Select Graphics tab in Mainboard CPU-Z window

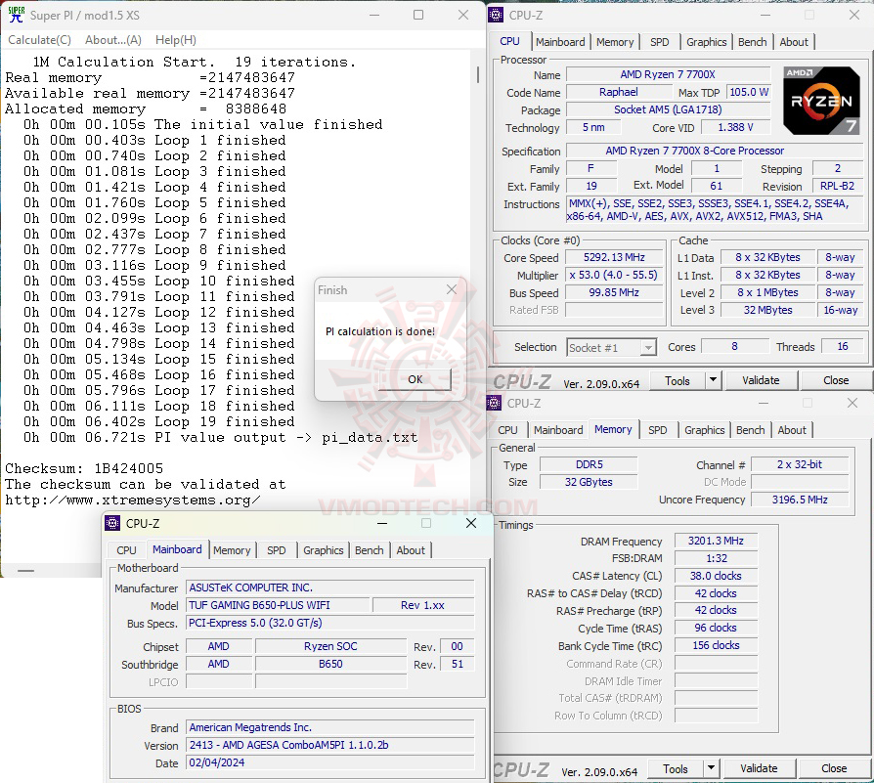323,550
